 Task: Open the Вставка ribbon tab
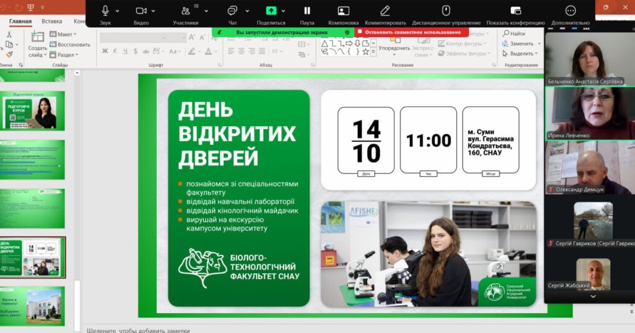tap(52, 21)
